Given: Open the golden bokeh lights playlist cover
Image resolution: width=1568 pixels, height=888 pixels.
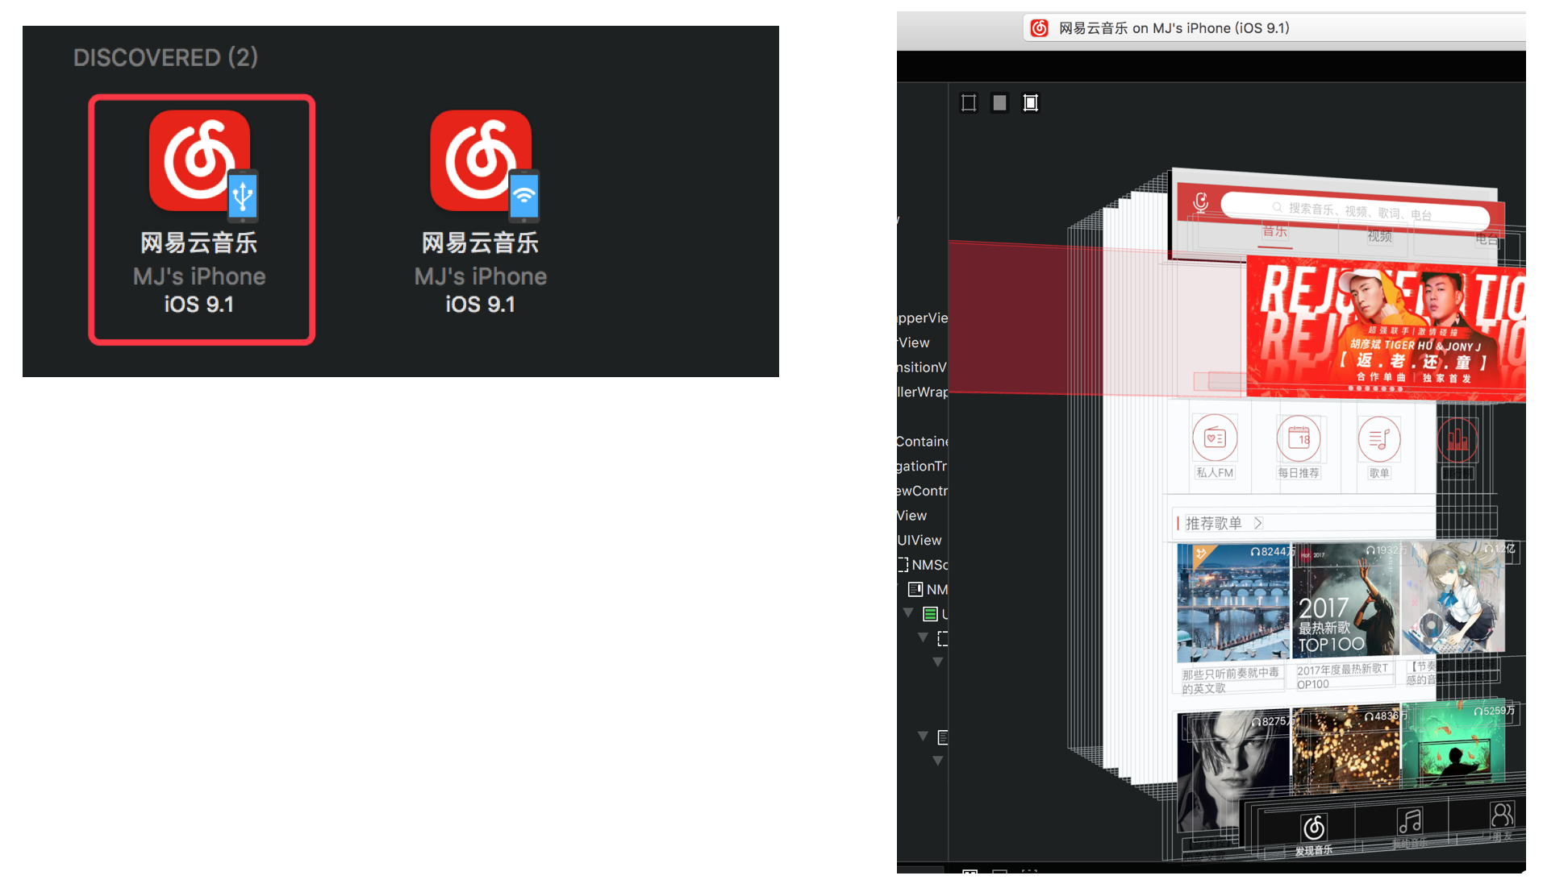Looking at the screenshot, I should click(x=1346, y=749).
